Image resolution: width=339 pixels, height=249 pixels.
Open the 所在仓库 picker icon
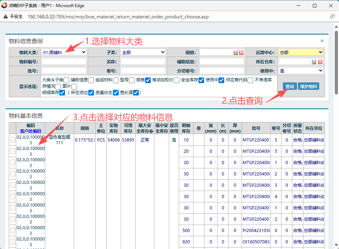[x=314, y=62]
